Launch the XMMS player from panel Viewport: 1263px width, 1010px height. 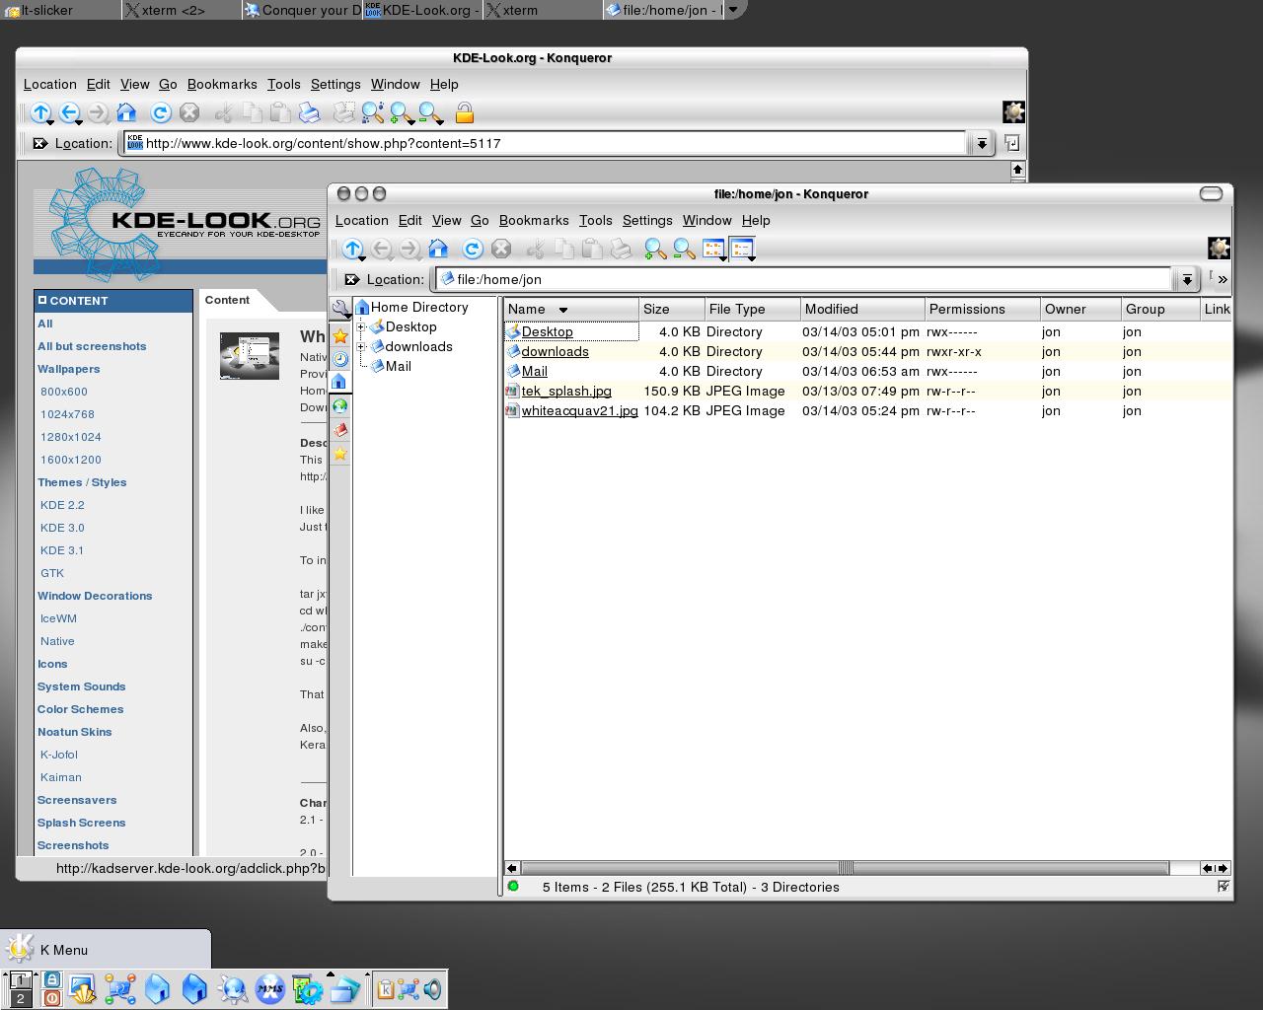270,988
